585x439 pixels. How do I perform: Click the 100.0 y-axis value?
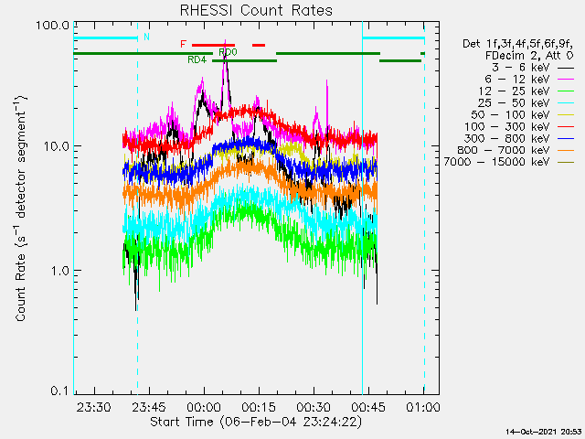tap(52, 26)
